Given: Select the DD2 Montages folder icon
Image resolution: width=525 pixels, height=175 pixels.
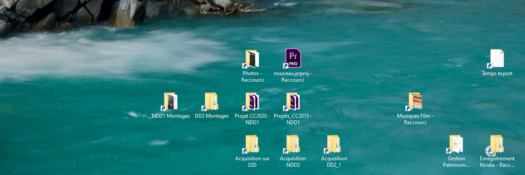Looking at the screenshot, I should 211,101.
